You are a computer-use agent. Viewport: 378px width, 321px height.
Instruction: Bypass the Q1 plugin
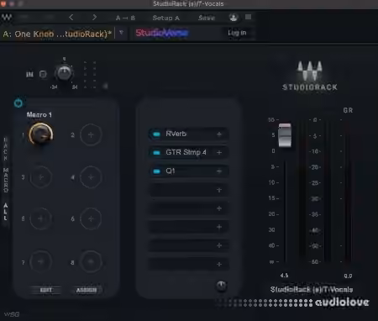tap(156, 171)
